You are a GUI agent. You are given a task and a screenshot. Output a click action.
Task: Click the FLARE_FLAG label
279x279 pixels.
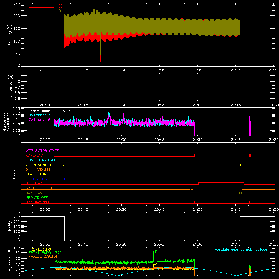36,174
